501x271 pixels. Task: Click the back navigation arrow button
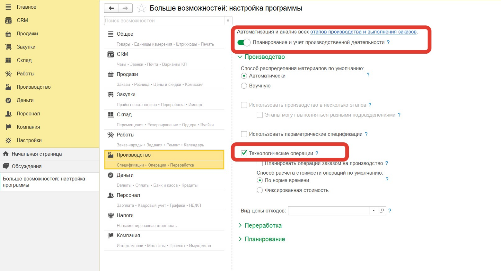point(111,8)
